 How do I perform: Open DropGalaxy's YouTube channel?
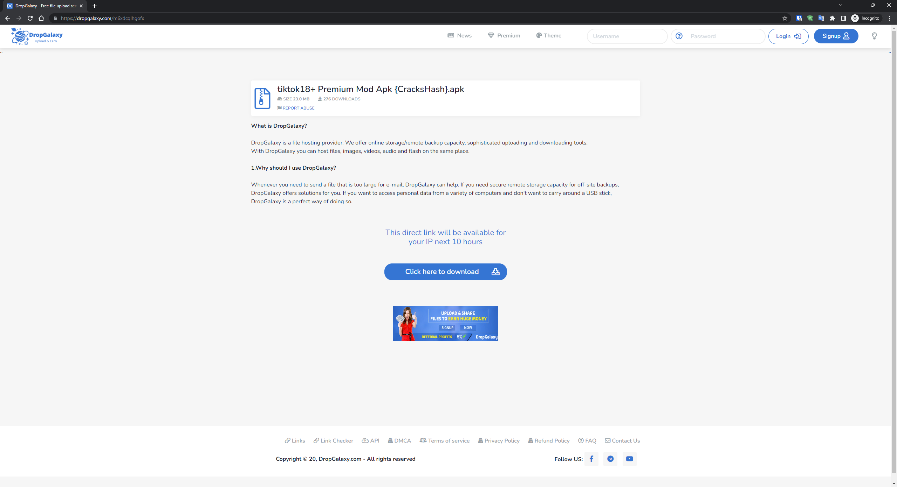point(629,459)
